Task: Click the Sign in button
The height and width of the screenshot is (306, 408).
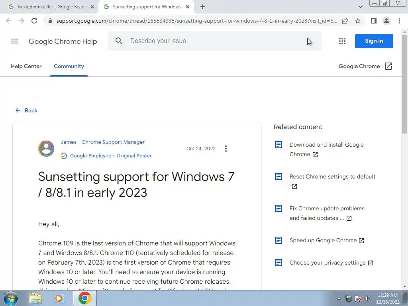Action: (374, 41)
